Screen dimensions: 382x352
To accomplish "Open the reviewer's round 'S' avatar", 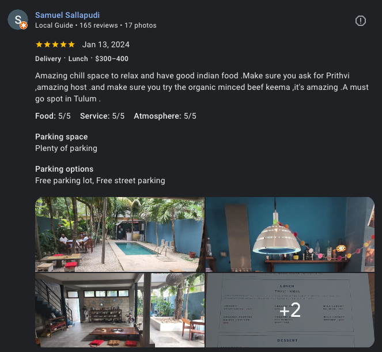I will pyautogui.click(x=17, y=20).
